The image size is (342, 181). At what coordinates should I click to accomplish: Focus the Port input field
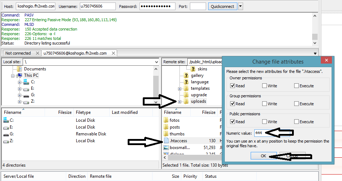198,6
